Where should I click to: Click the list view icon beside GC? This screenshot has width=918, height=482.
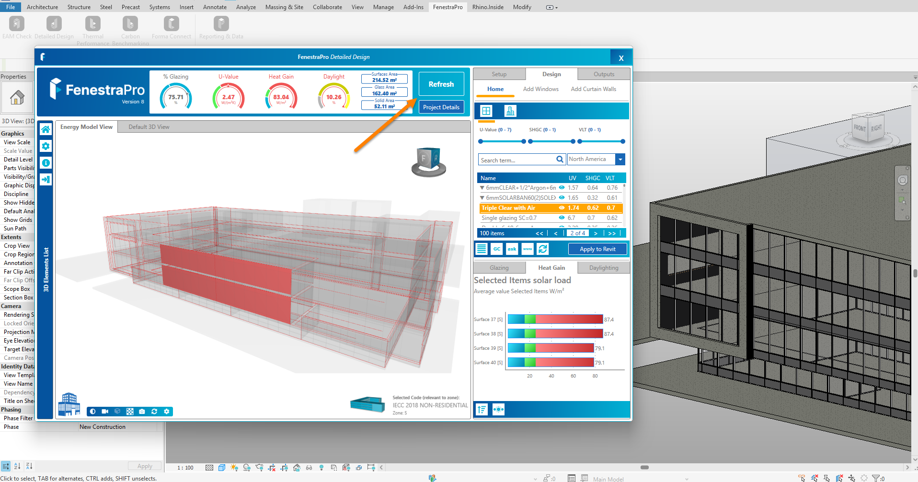482,249
